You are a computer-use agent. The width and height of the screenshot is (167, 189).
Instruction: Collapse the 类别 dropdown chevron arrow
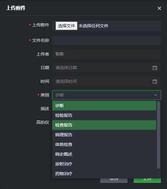click(156, 95)
